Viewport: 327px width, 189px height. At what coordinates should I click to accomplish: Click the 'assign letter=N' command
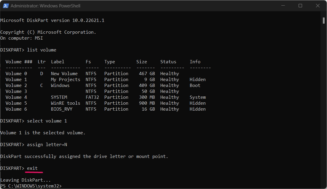pos(47,145)
